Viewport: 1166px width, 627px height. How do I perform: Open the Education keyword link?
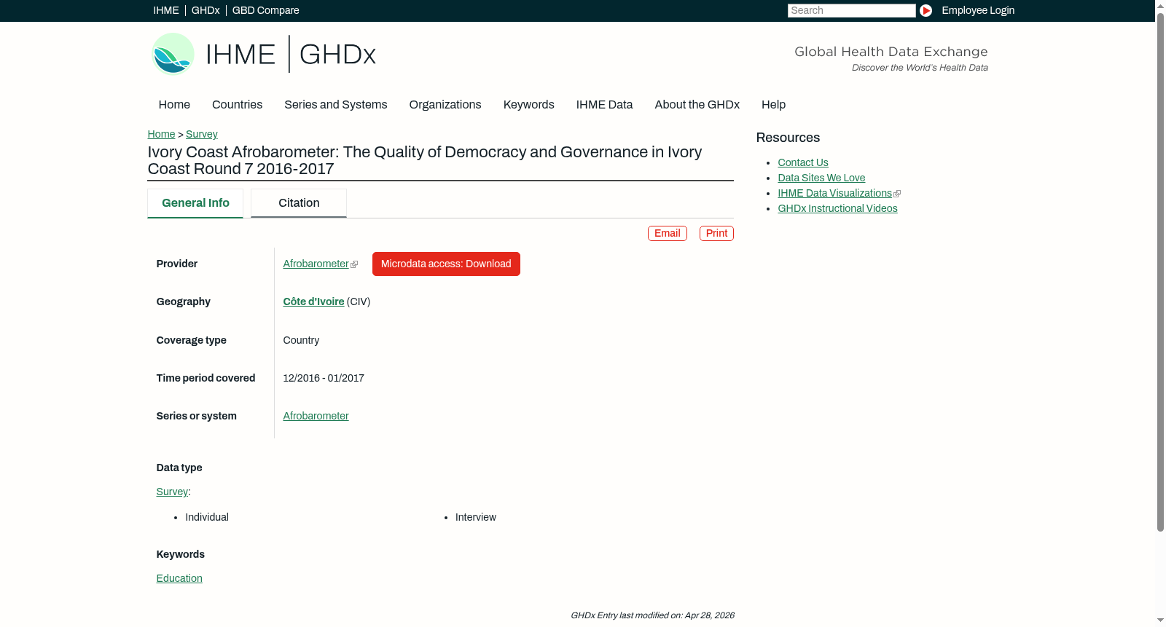(x=179, y=578)
